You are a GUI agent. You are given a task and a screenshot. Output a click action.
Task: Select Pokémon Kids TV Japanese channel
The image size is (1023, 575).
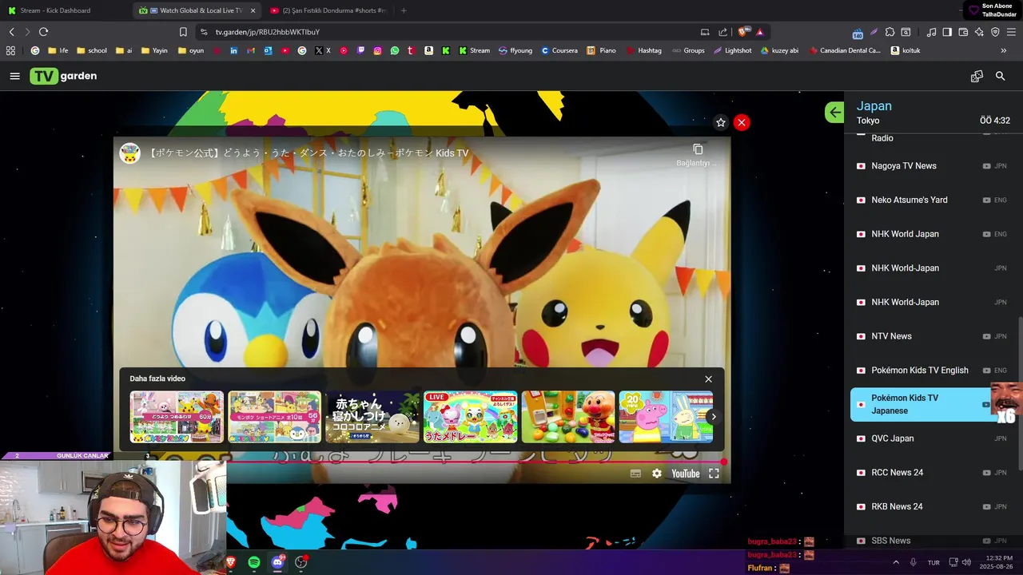931,404
